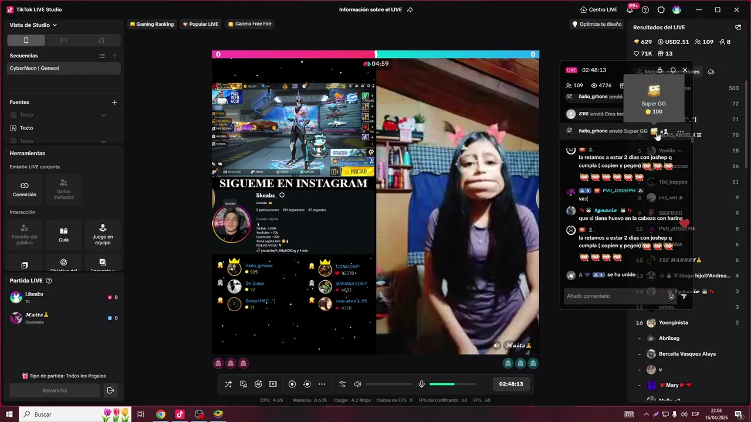Click the Partida LIVE help icon
Screen dimensions: 751x422
[x=49, y=281]
